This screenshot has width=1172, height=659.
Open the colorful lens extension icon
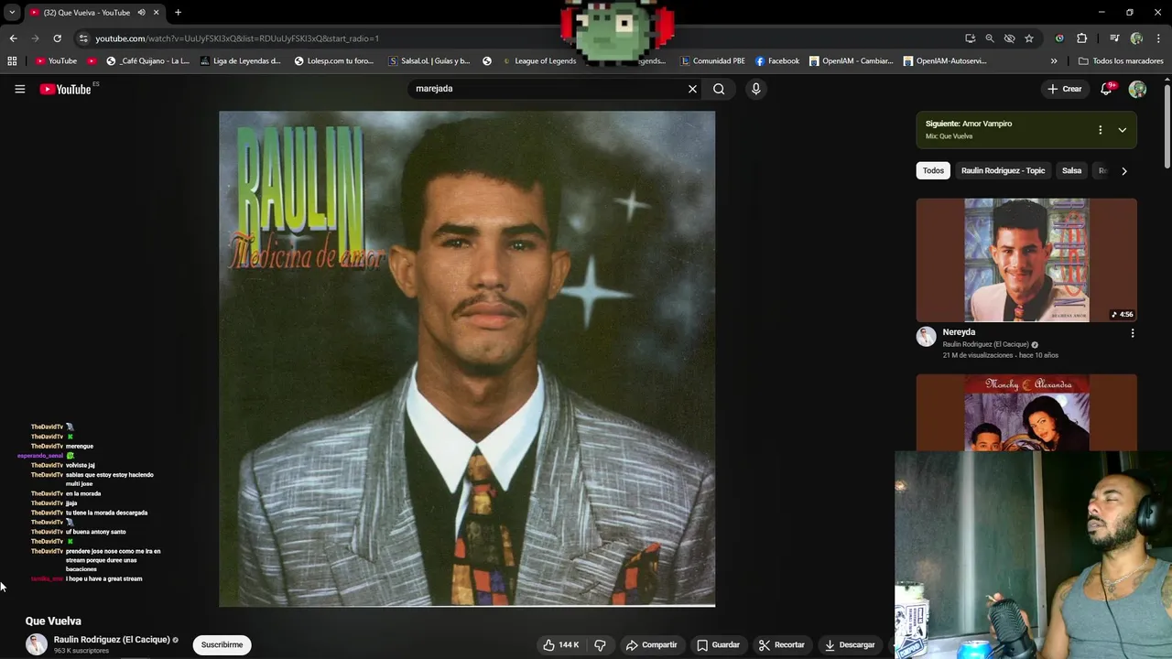[1059, 38]
